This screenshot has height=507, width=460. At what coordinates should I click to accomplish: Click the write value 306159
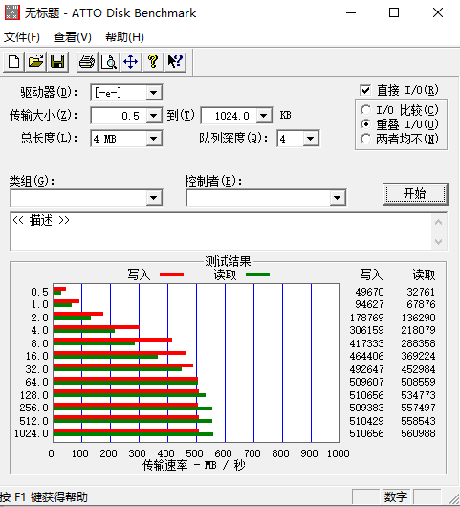366,330
